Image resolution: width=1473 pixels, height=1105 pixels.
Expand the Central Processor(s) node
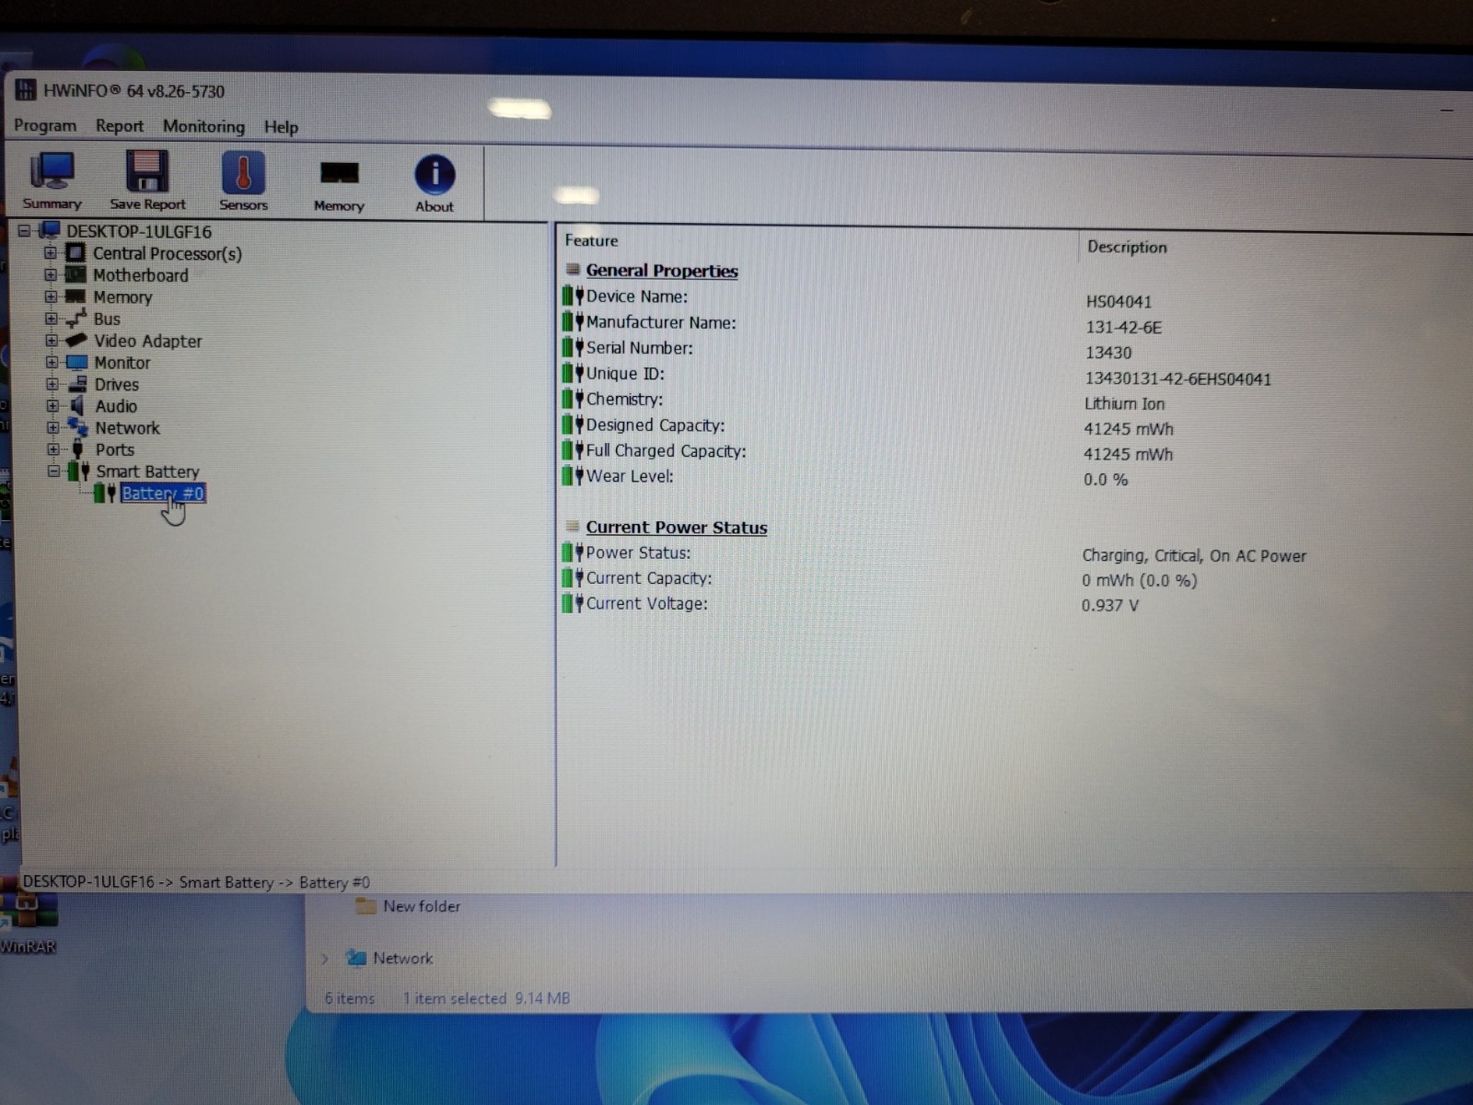51,252
